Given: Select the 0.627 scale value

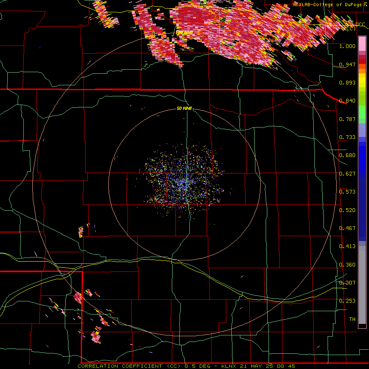Looking at the screenshot, I should coord(347,174).
